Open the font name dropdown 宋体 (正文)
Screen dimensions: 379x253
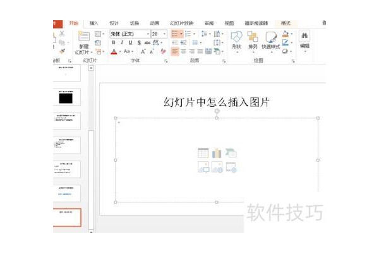point(148,34)
